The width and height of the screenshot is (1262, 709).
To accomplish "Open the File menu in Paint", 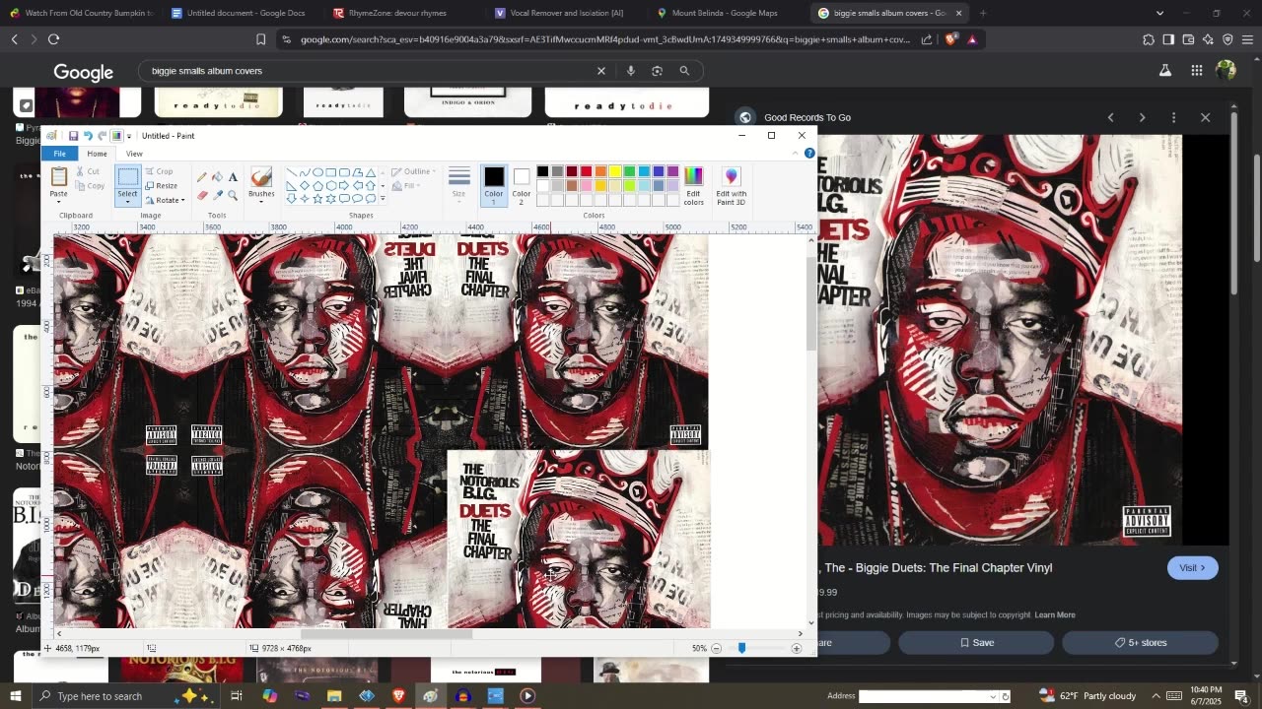I will tap(59, 154).
